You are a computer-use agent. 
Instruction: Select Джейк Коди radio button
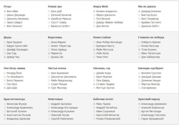pos(95,73)
